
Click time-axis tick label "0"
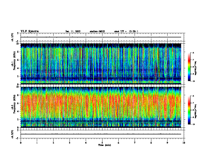[21, 143]
